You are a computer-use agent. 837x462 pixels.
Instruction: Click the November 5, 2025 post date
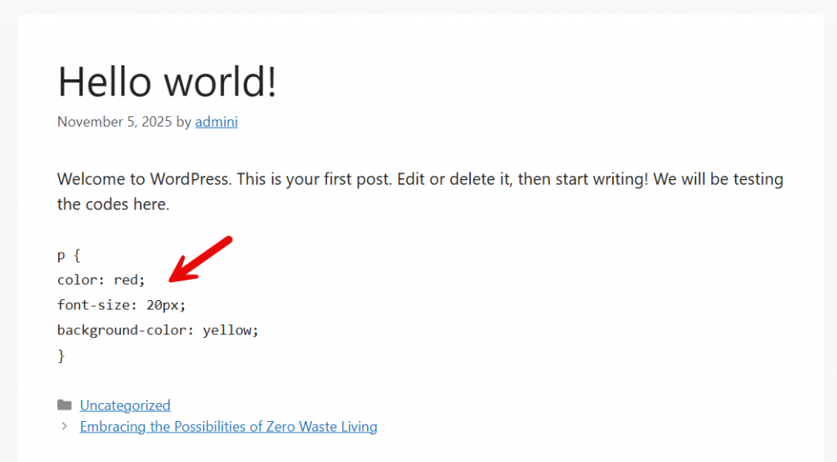point(114,122)
